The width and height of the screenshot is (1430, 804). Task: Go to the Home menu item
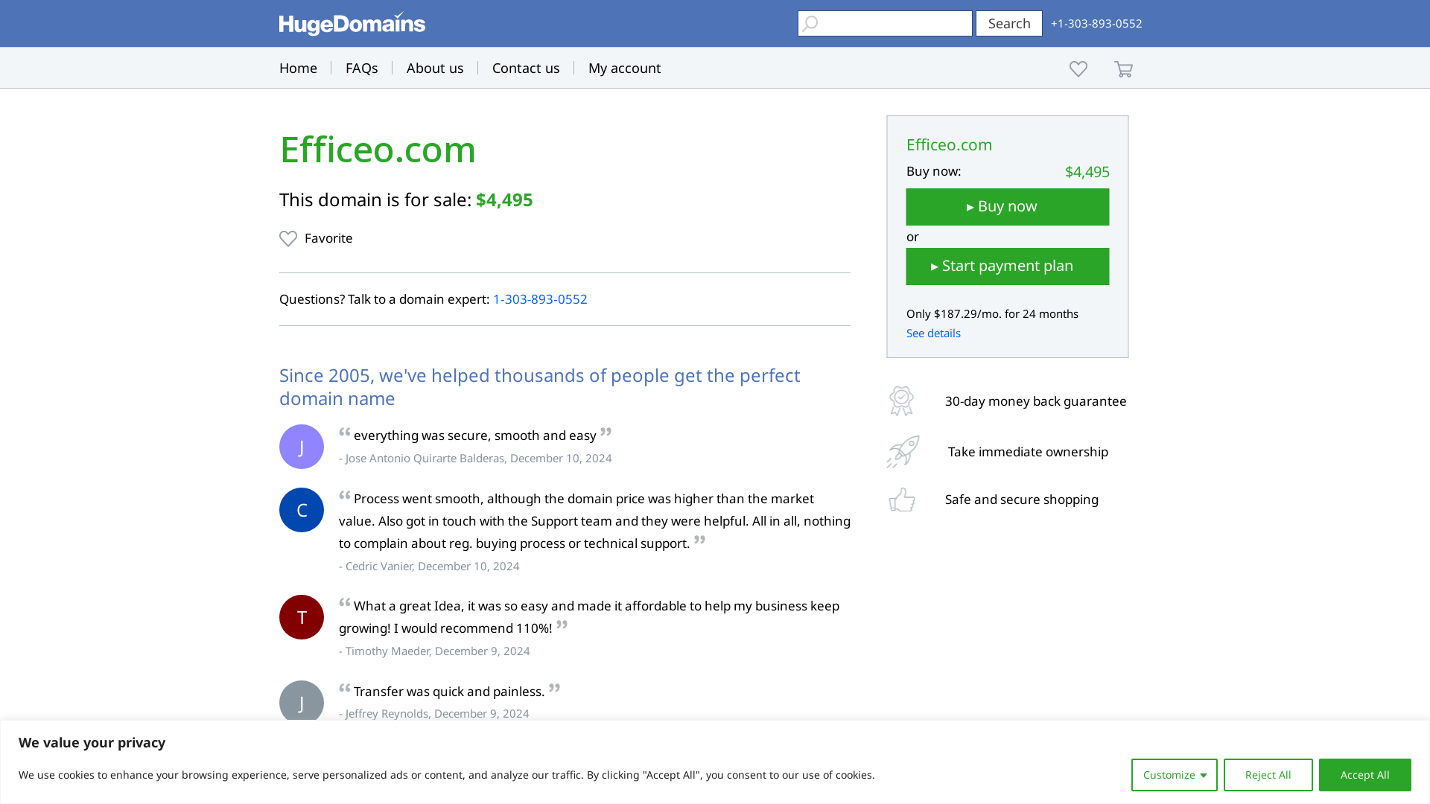pyautogui.click(x=298, y=68)
